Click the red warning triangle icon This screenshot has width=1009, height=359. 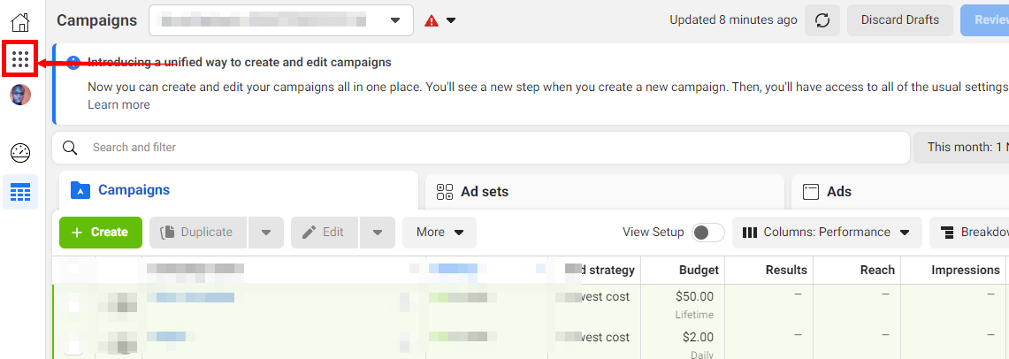click(x=432, y=20)
